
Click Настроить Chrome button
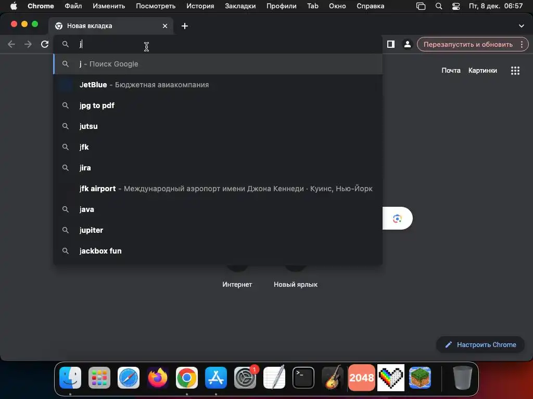(480, 345)
